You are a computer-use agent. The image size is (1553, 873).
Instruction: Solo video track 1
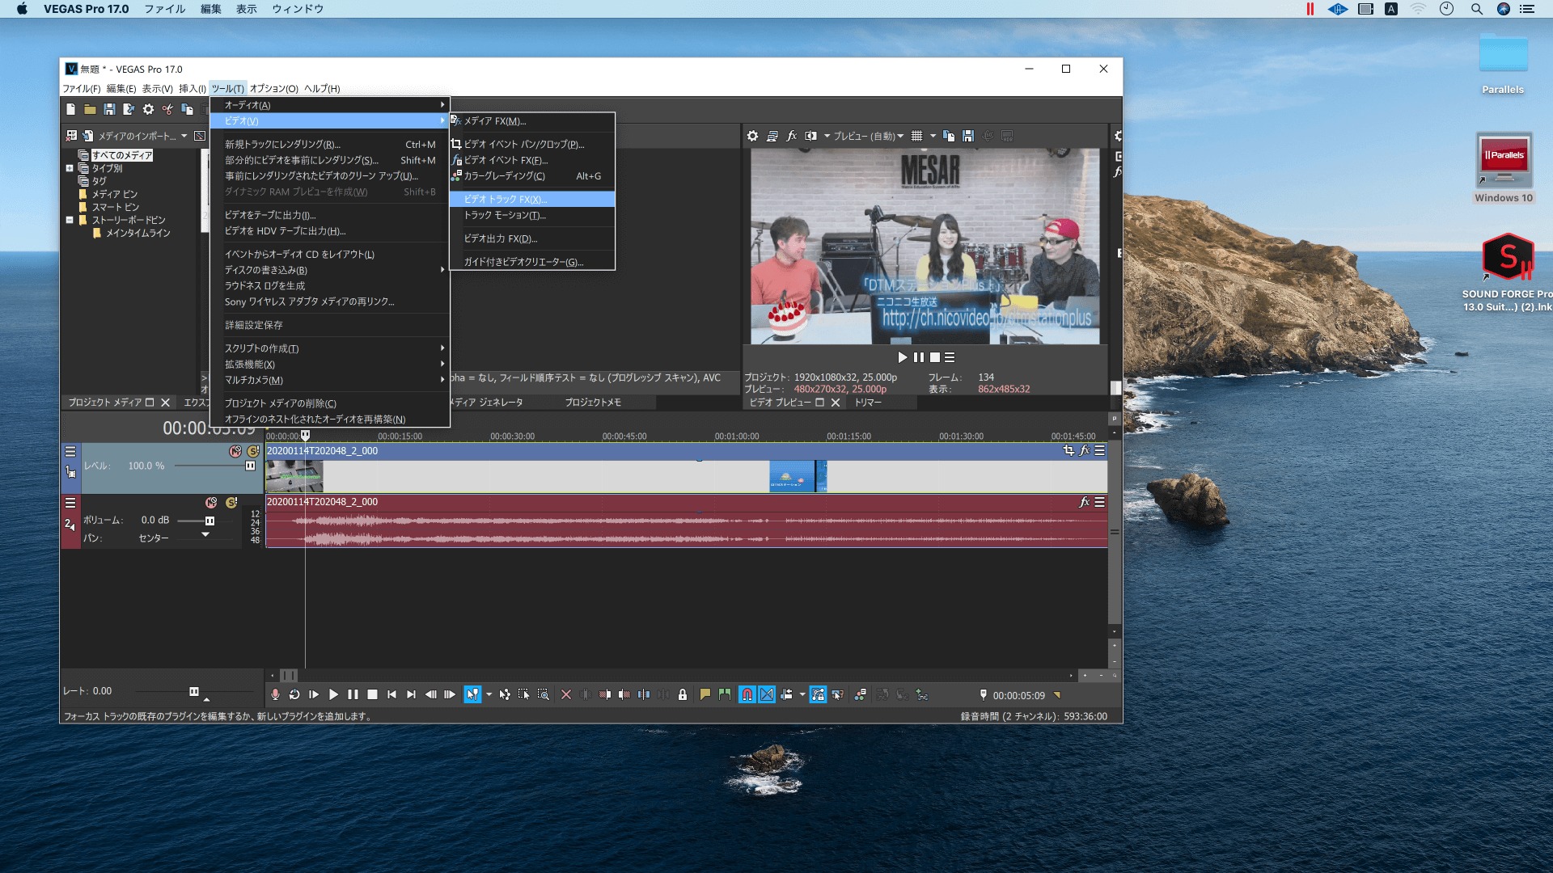pos(253,451)
